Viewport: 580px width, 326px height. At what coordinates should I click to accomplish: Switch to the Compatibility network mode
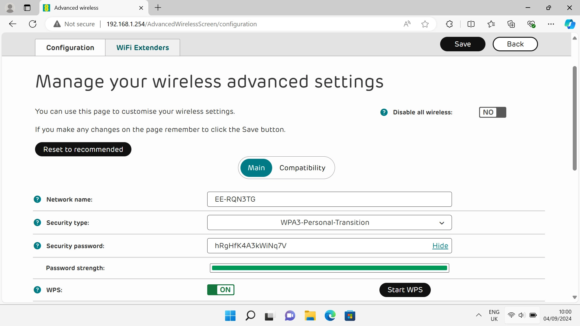(x=302, y=168)
